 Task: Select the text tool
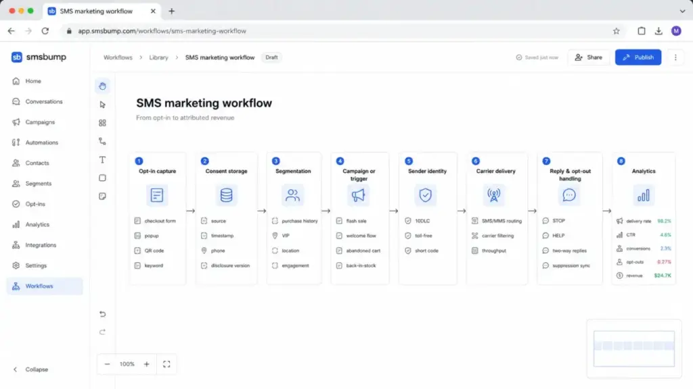tap(103, 159)
